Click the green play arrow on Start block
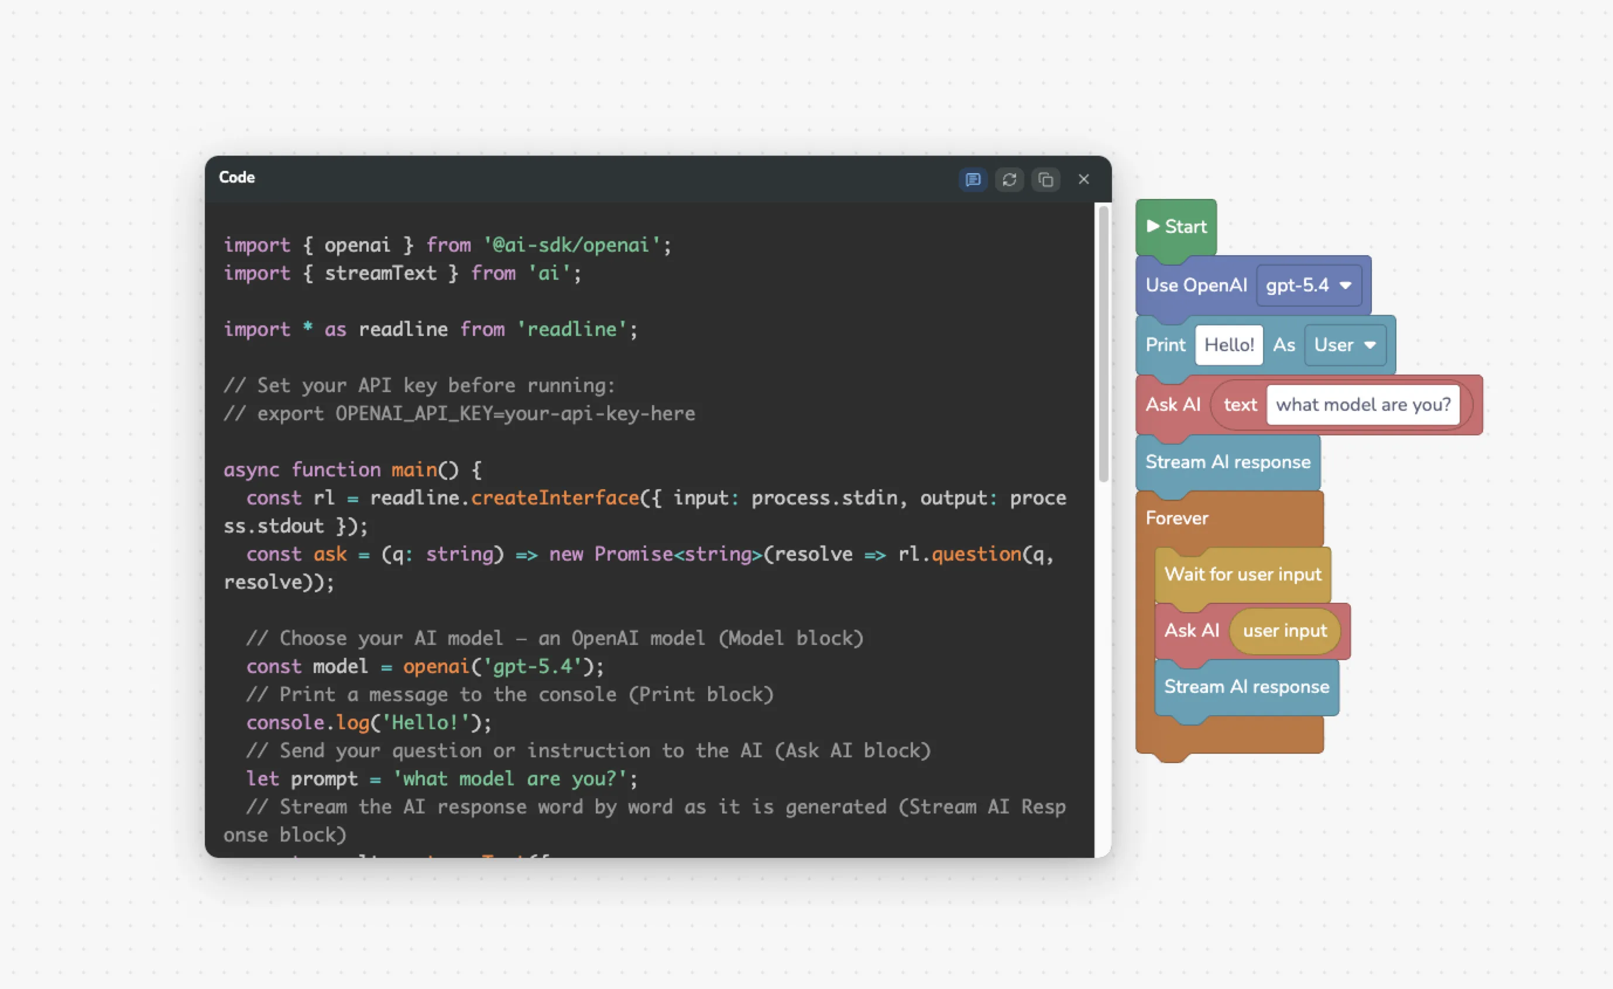 (1154, 226)
